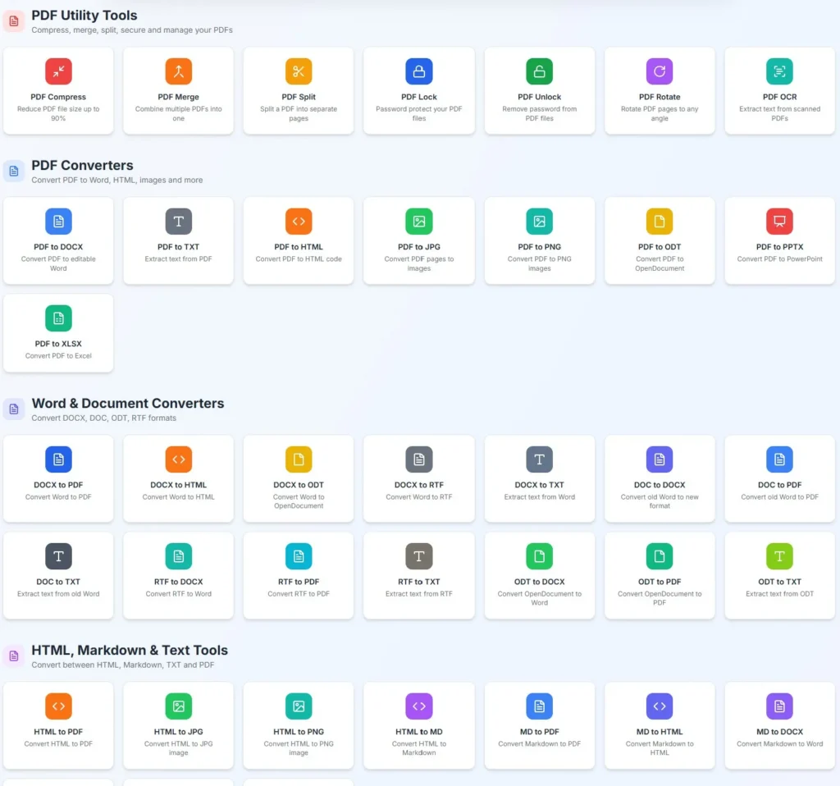Image resolution: width=840 pixels, height=786 pixels.
Task: Click the "ODT to TXT" card title
Action: pos(779,582)
